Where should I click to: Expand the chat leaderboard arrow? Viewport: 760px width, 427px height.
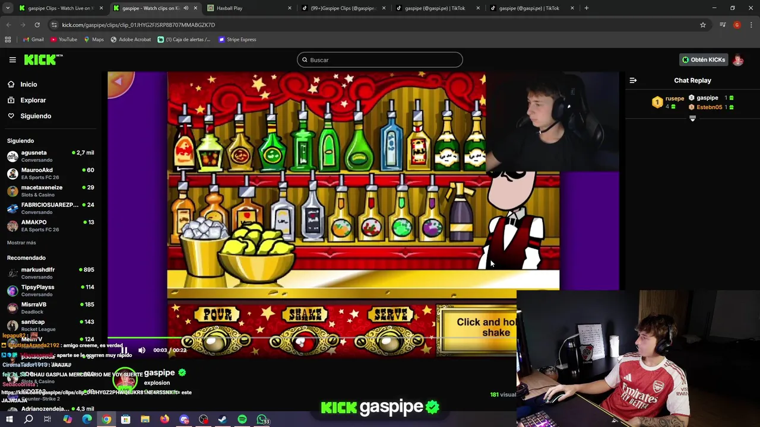click(692, 119)
